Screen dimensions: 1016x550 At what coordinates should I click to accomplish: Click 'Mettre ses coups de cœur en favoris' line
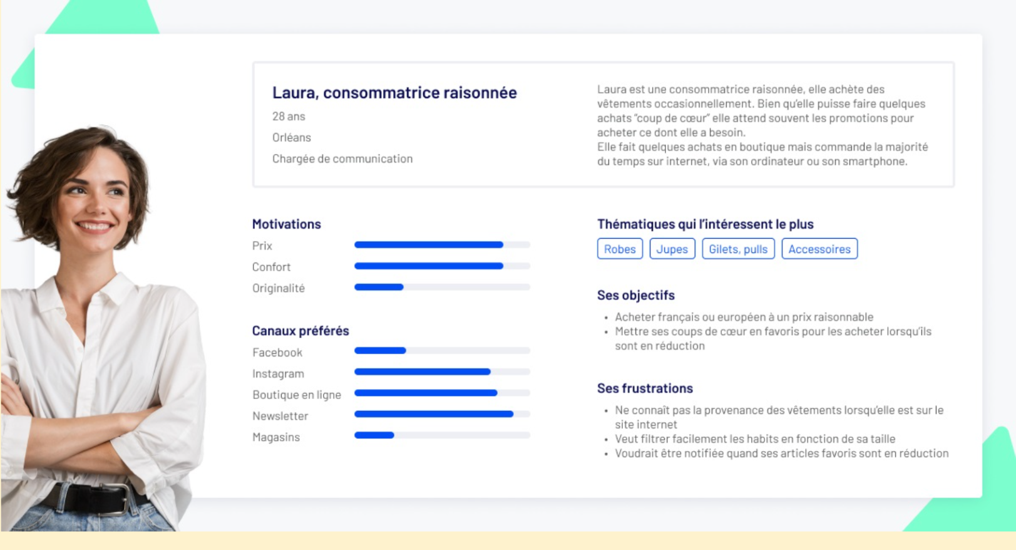(x=773, y=338)
